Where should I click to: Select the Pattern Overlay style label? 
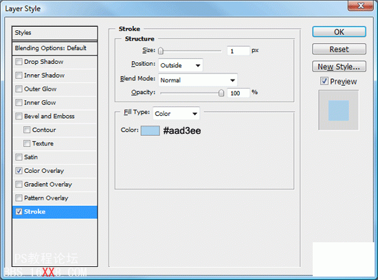(x=46, y=198)
